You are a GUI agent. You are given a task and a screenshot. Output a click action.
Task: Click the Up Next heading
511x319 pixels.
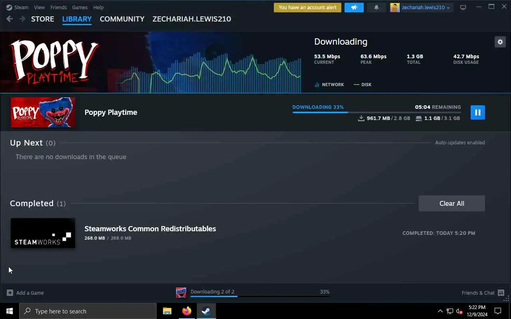(x=26, y=143)
